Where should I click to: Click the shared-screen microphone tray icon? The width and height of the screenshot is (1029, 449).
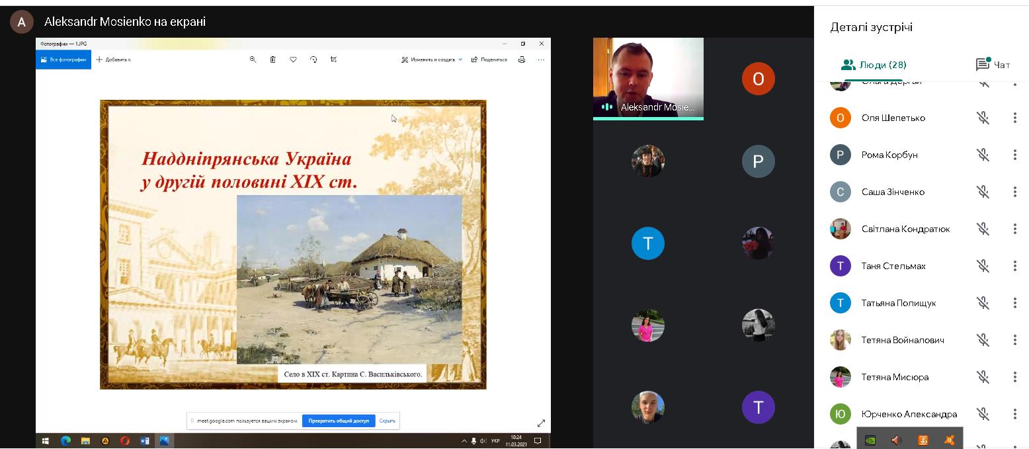[473, 440]
